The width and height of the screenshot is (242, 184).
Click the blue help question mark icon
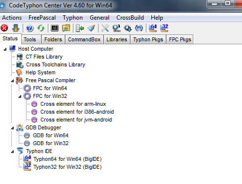[x=30, y=28]
